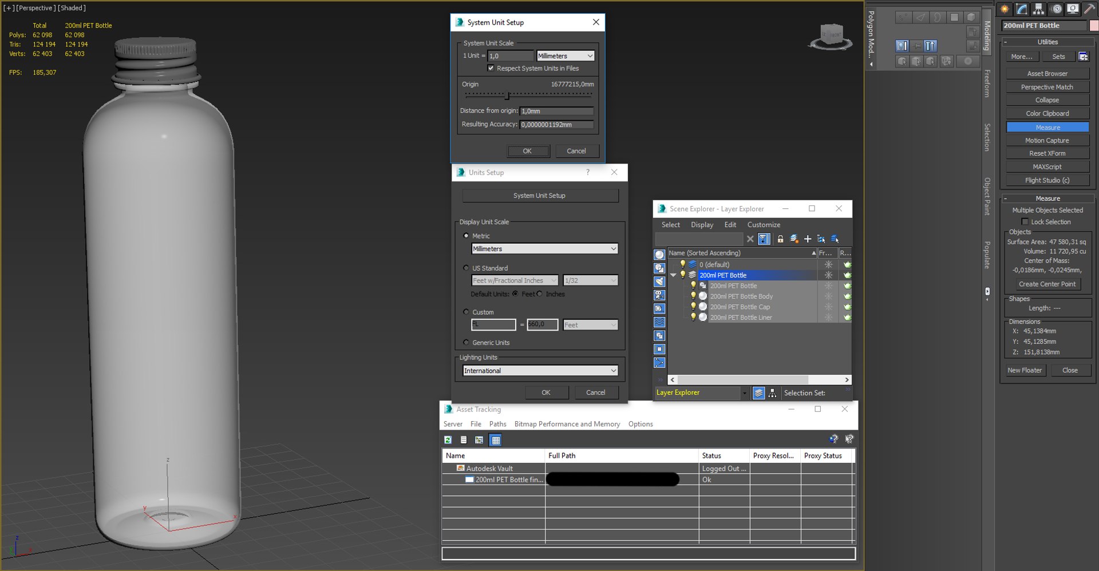Screen dimensions: 1099x571
Task: Click the Configure Button Sets icon in Utilities
Action: click(1083, 57)
